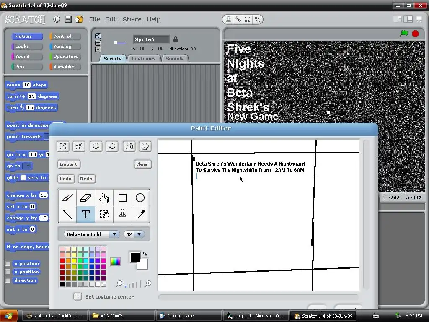This screenshot has height=322, width=429.
Task: Click the Import button
Action: pyautogui.click(x=68, y=164)
